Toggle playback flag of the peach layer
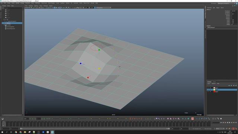 click(x=210, y=88)
